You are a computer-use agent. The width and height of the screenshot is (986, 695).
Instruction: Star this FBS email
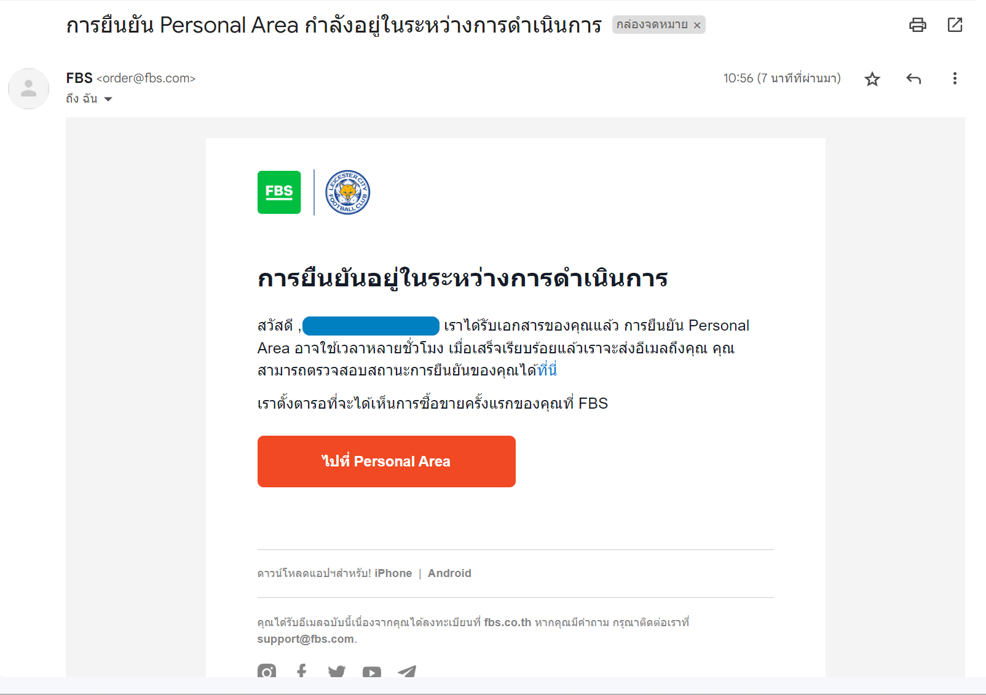pos(872,79)
